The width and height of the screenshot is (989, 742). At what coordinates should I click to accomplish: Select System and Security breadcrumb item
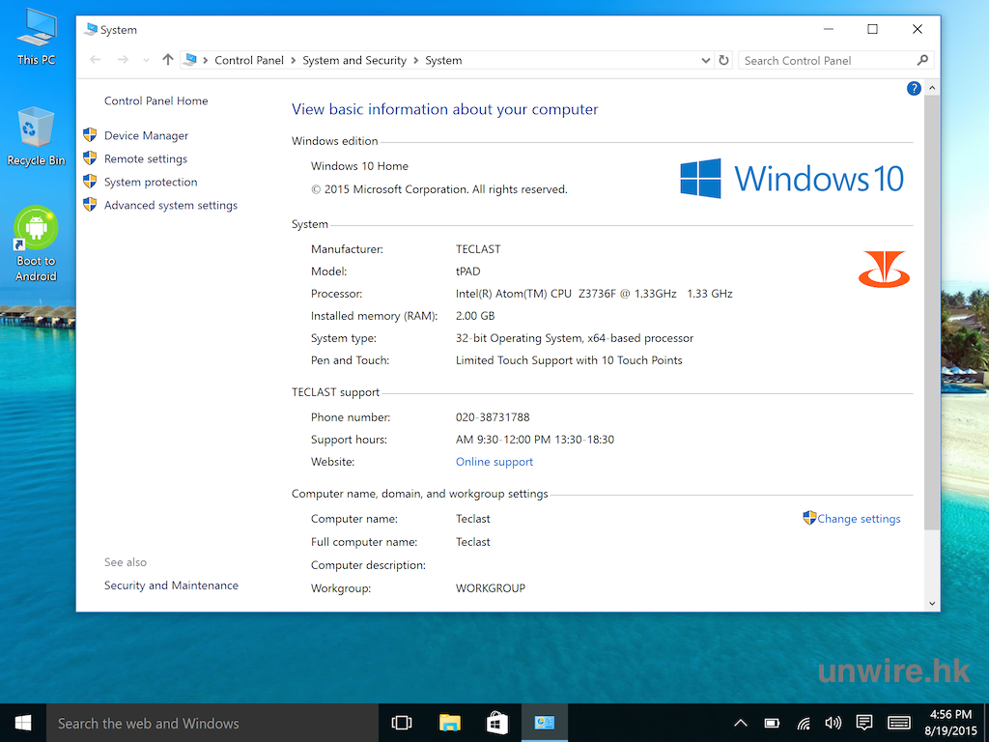pos(354,60)
